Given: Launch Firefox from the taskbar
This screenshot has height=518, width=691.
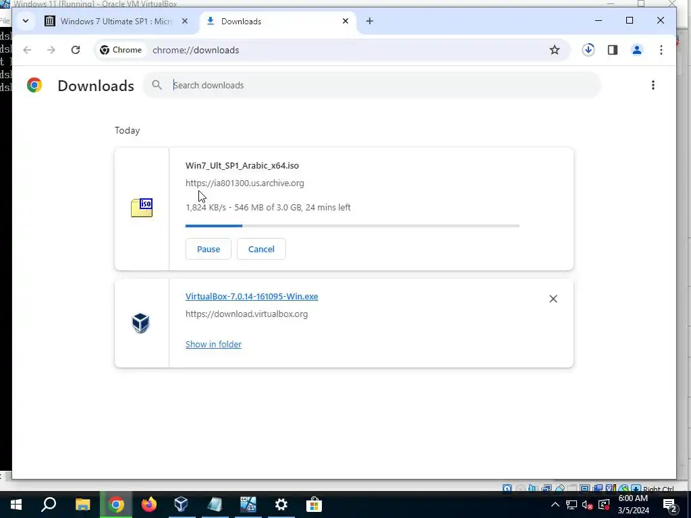Looking at the screenshot, I should click(x=149, y=505).
